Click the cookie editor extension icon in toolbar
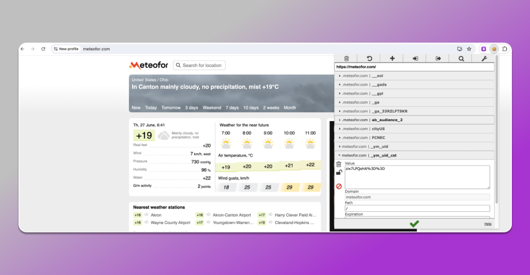The width and height of the screenshot is (530, 275). click(494, 49)
